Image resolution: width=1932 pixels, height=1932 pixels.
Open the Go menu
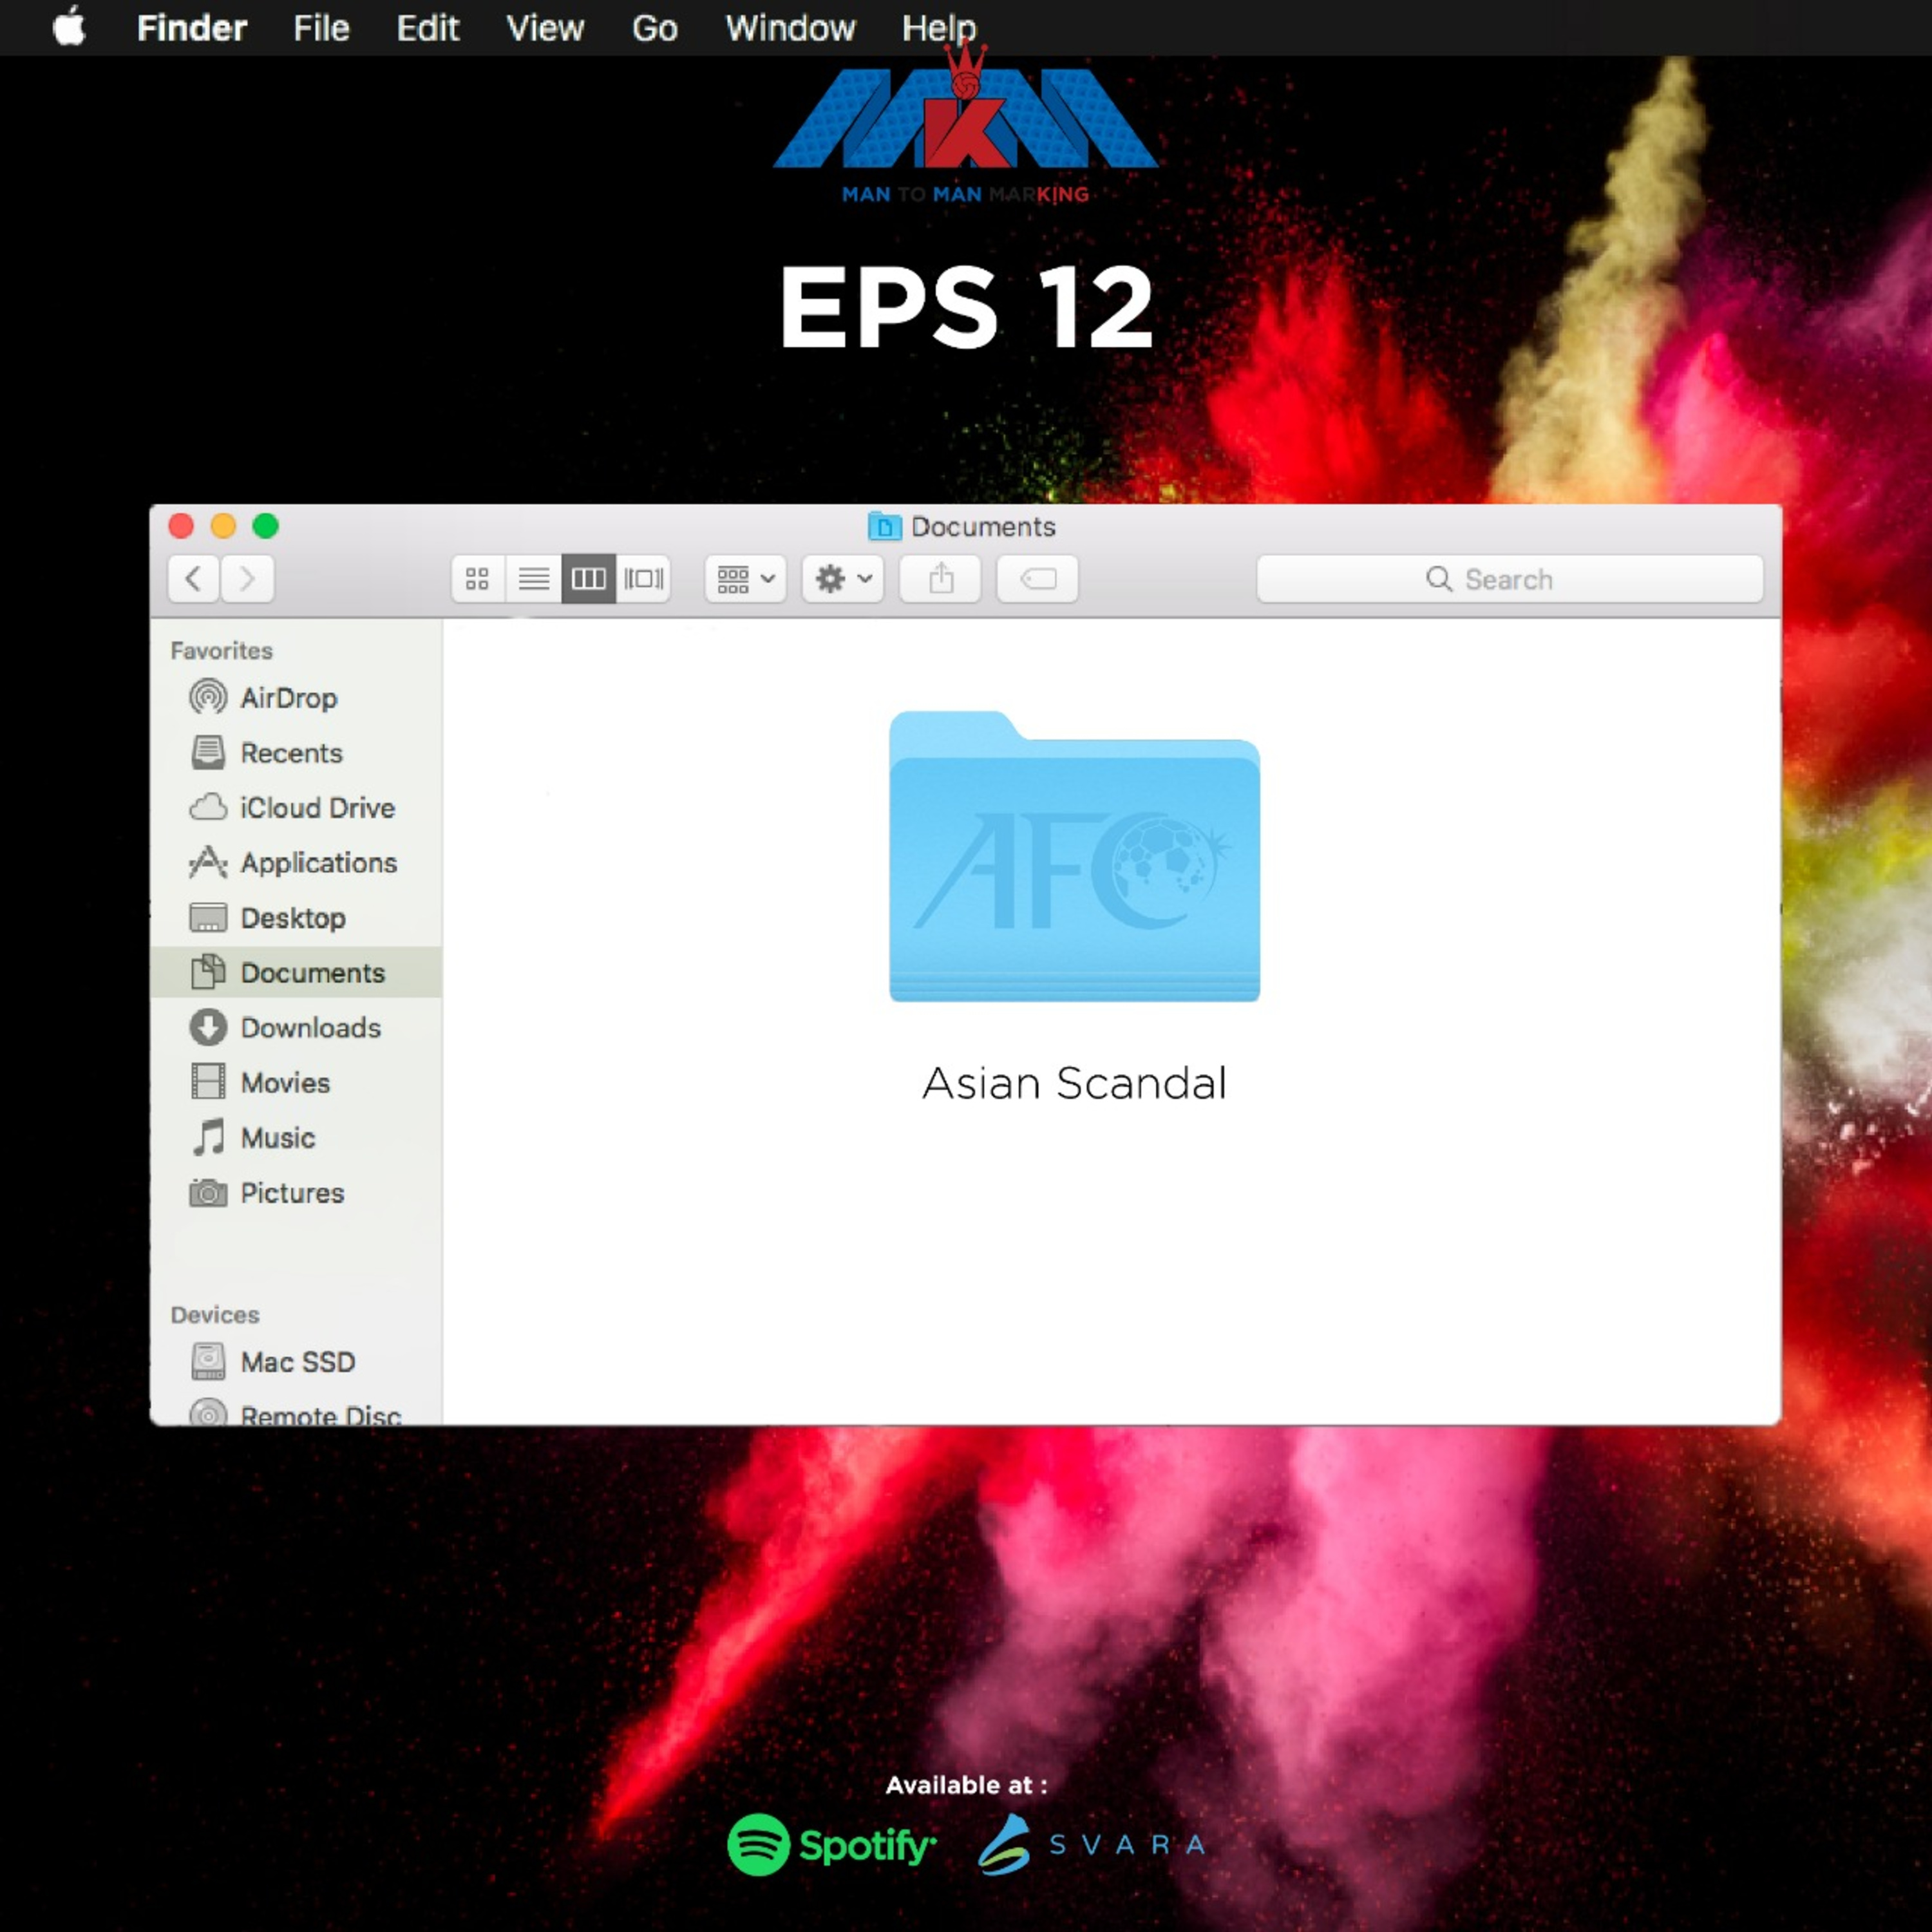(654, 28)
